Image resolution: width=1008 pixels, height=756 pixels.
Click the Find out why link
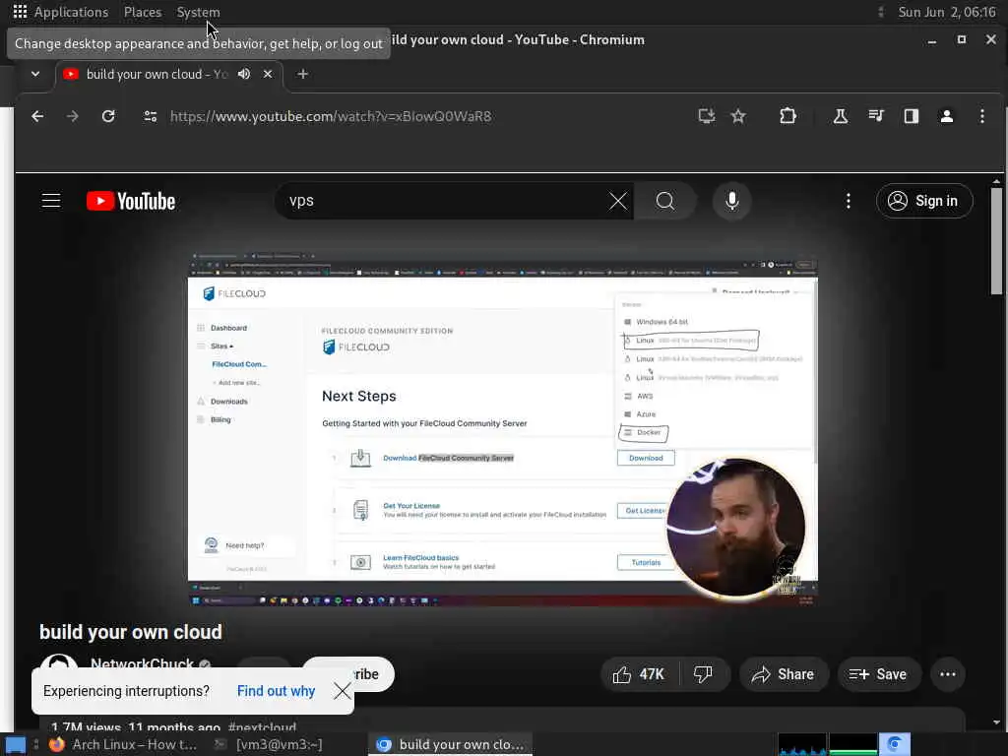pos(276,691)
